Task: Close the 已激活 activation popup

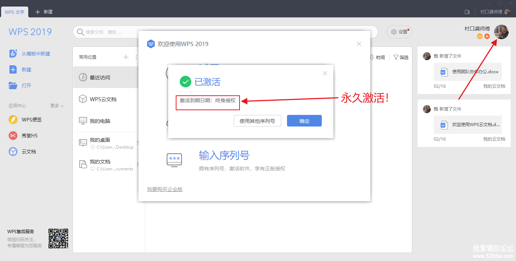Action: (x=325, y=73)
